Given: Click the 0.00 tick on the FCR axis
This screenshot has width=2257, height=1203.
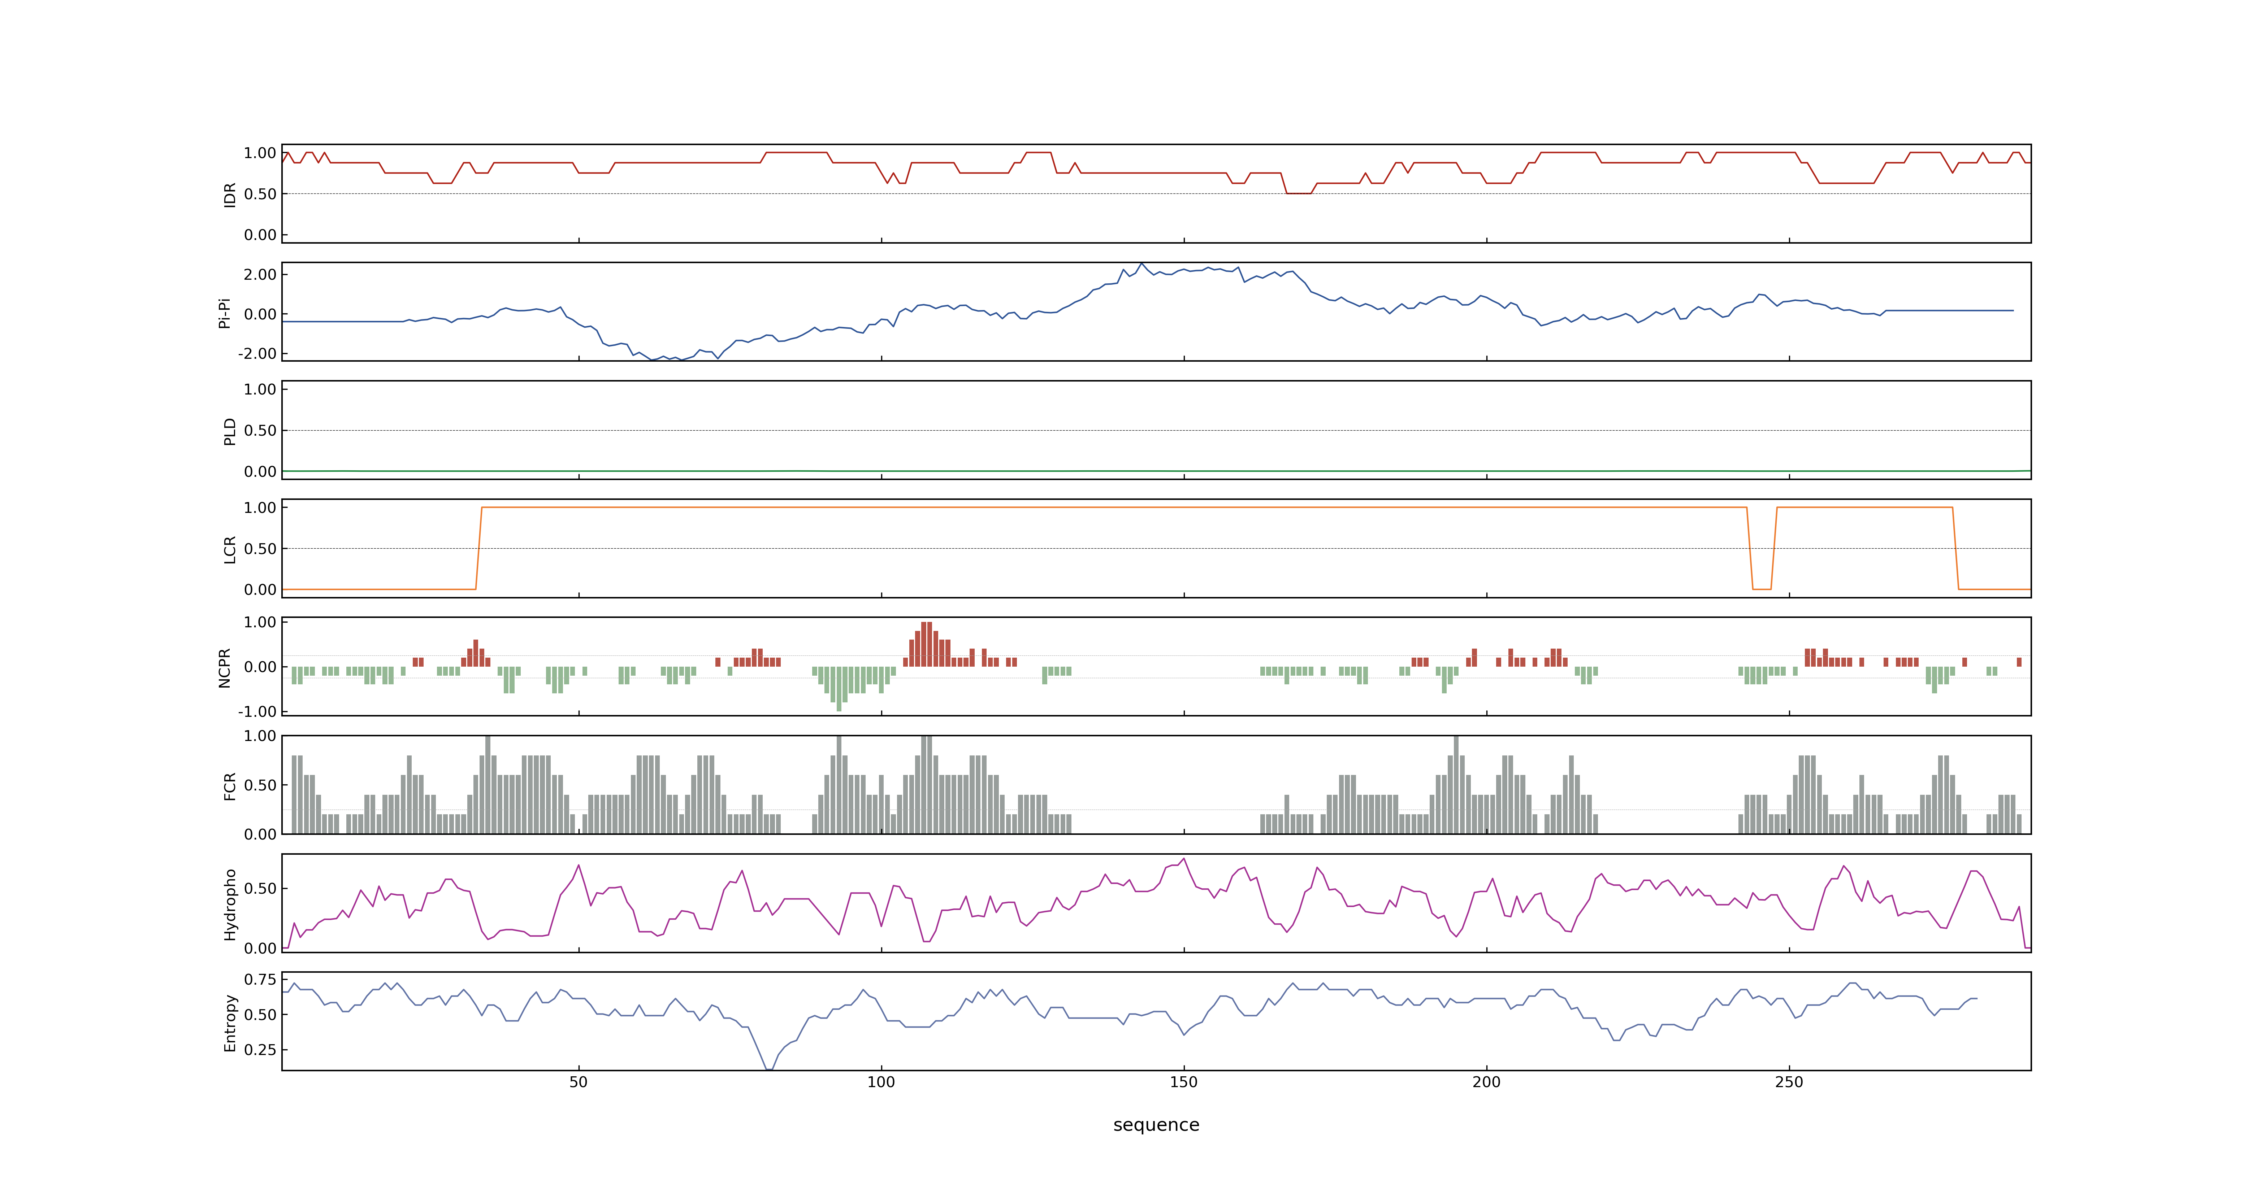Looking at the screenshot, I should point(260,834).
